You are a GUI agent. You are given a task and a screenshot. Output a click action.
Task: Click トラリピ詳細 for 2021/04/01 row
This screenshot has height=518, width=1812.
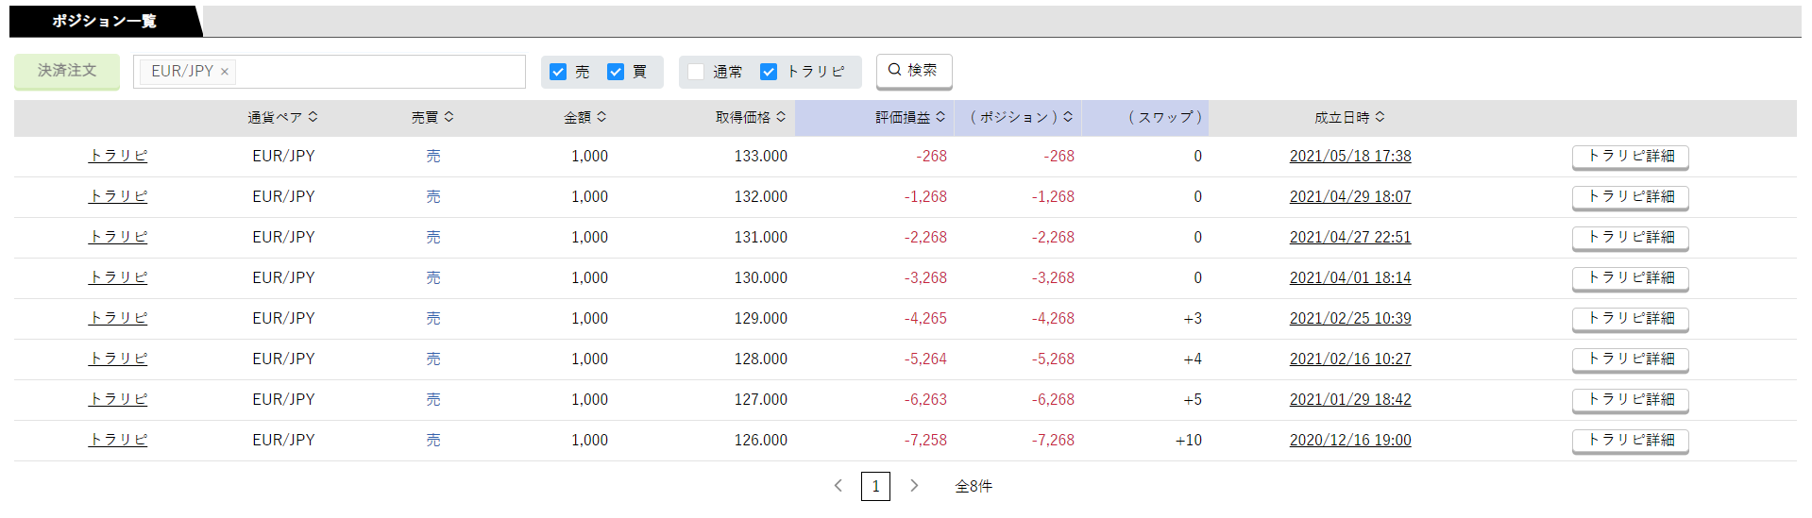pos(1631,278)
